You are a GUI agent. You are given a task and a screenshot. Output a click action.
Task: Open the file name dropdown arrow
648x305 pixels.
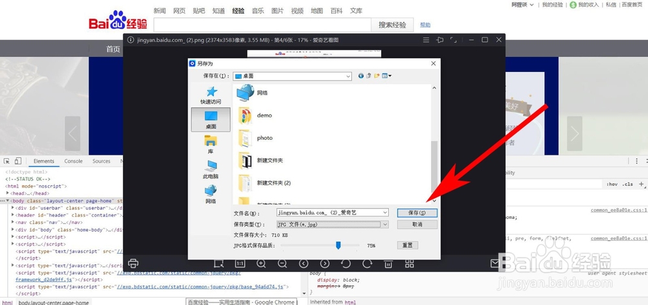(x=385, y=212)
